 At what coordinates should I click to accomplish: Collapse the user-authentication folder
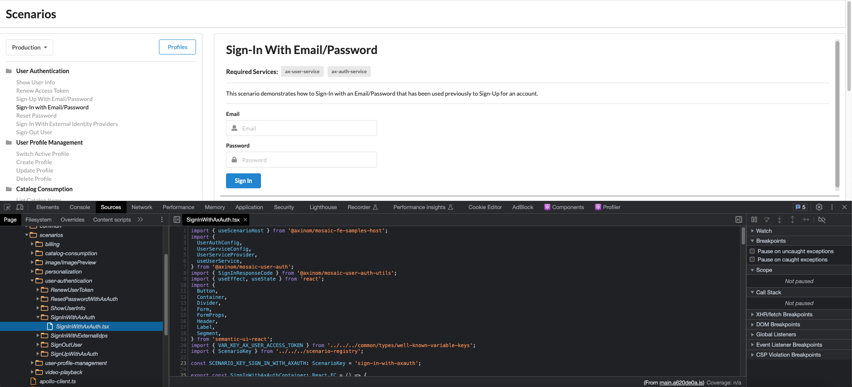tap(32, 281)
